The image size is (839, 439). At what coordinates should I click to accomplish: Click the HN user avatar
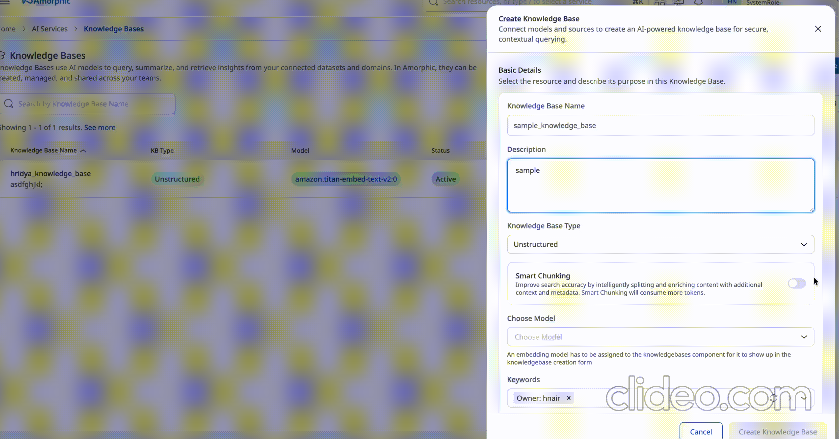click(x=732, y=2)
